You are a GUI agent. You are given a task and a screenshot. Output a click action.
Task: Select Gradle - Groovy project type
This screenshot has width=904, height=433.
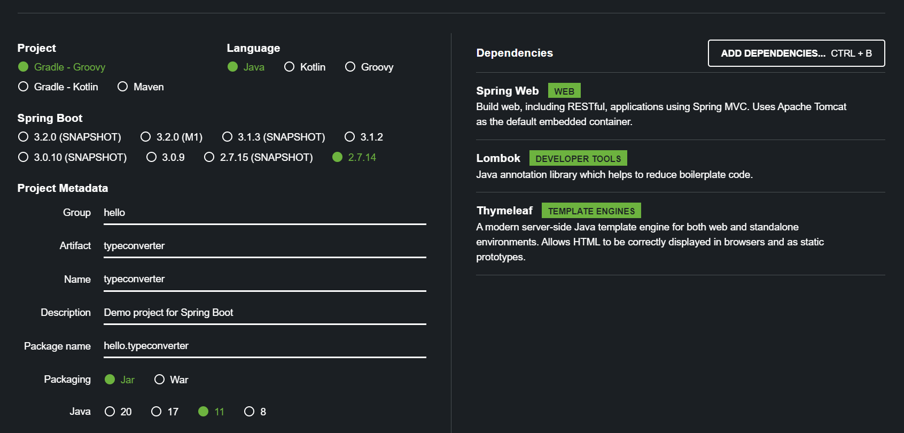point(61,67)
